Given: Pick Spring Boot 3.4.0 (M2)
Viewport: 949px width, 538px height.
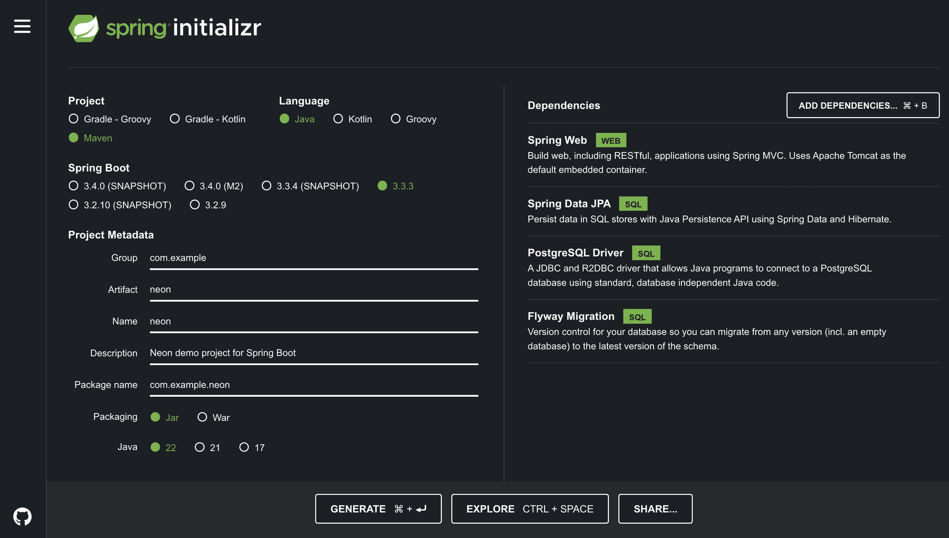Looking at the screenshot, I should tap(190, 186).
